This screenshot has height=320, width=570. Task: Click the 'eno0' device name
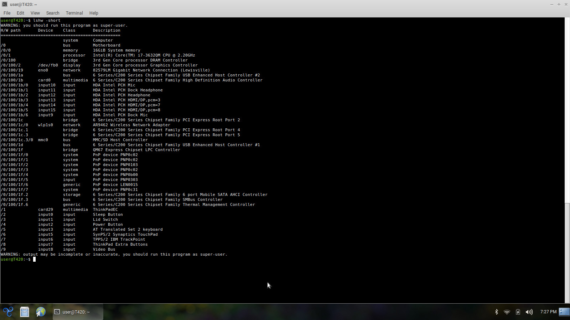(x=43, y=70)
